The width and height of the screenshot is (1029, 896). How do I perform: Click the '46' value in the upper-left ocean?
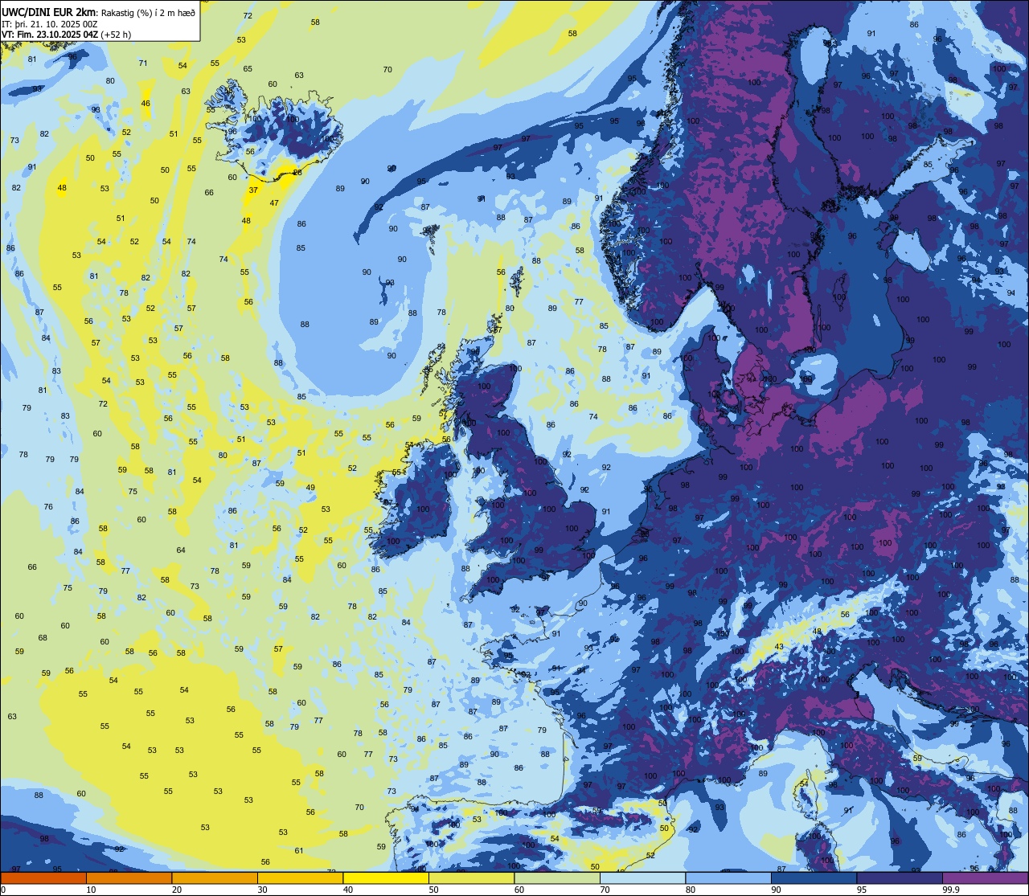point(146,104)
